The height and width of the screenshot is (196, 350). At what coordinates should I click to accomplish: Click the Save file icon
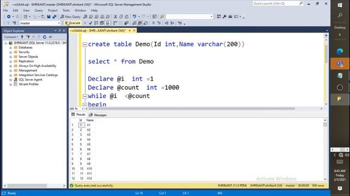coord(49,17)
